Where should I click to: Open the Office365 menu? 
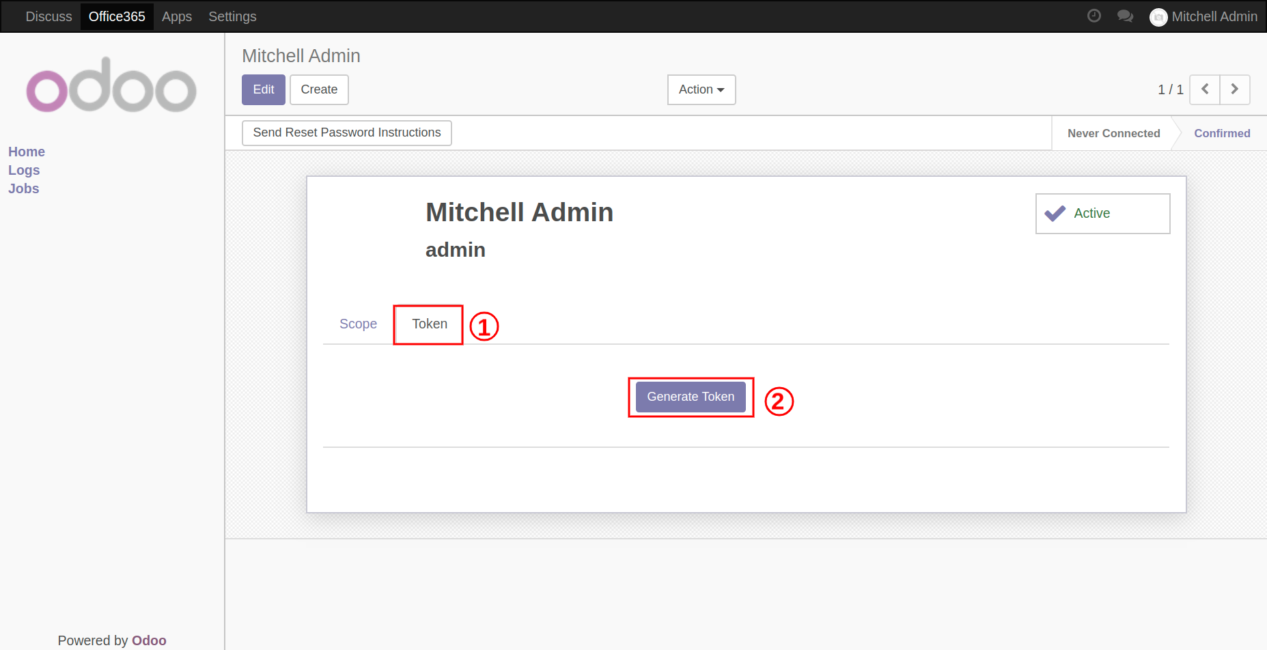(117, 16)
